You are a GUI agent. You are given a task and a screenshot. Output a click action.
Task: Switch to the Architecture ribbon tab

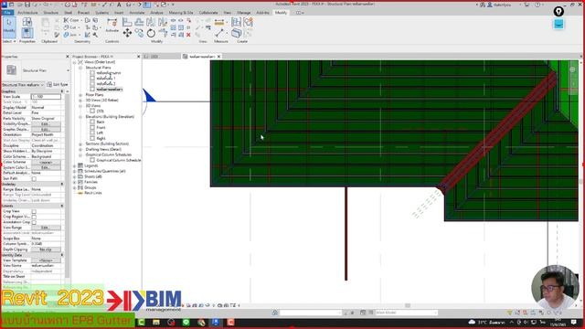(27, 13)
